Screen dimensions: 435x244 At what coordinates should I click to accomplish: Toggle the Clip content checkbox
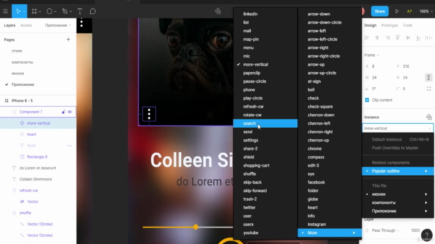[367, 100]
